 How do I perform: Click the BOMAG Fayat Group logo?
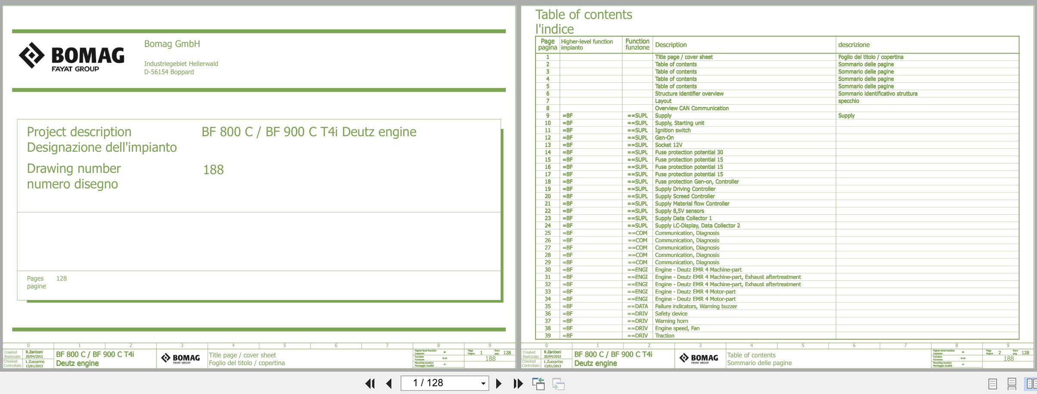point(72,56)
